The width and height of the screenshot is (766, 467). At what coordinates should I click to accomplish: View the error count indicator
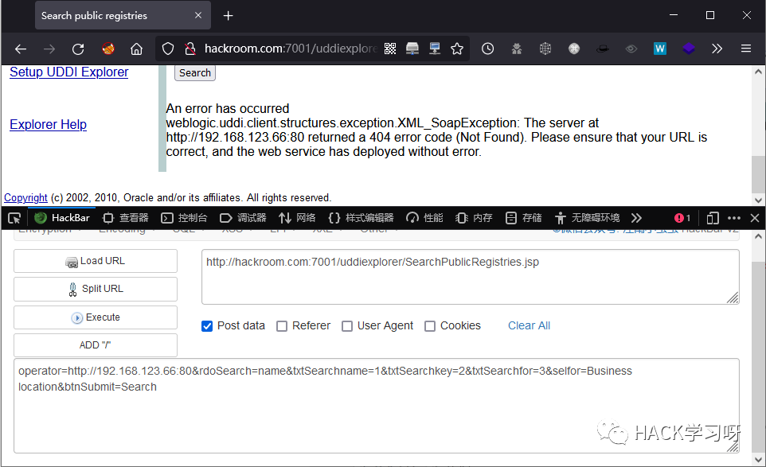pyautogui.click(x=682, y=218)
